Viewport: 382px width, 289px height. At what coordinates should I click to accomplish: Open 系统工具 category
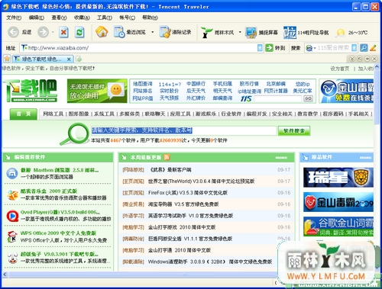(104, 114)
